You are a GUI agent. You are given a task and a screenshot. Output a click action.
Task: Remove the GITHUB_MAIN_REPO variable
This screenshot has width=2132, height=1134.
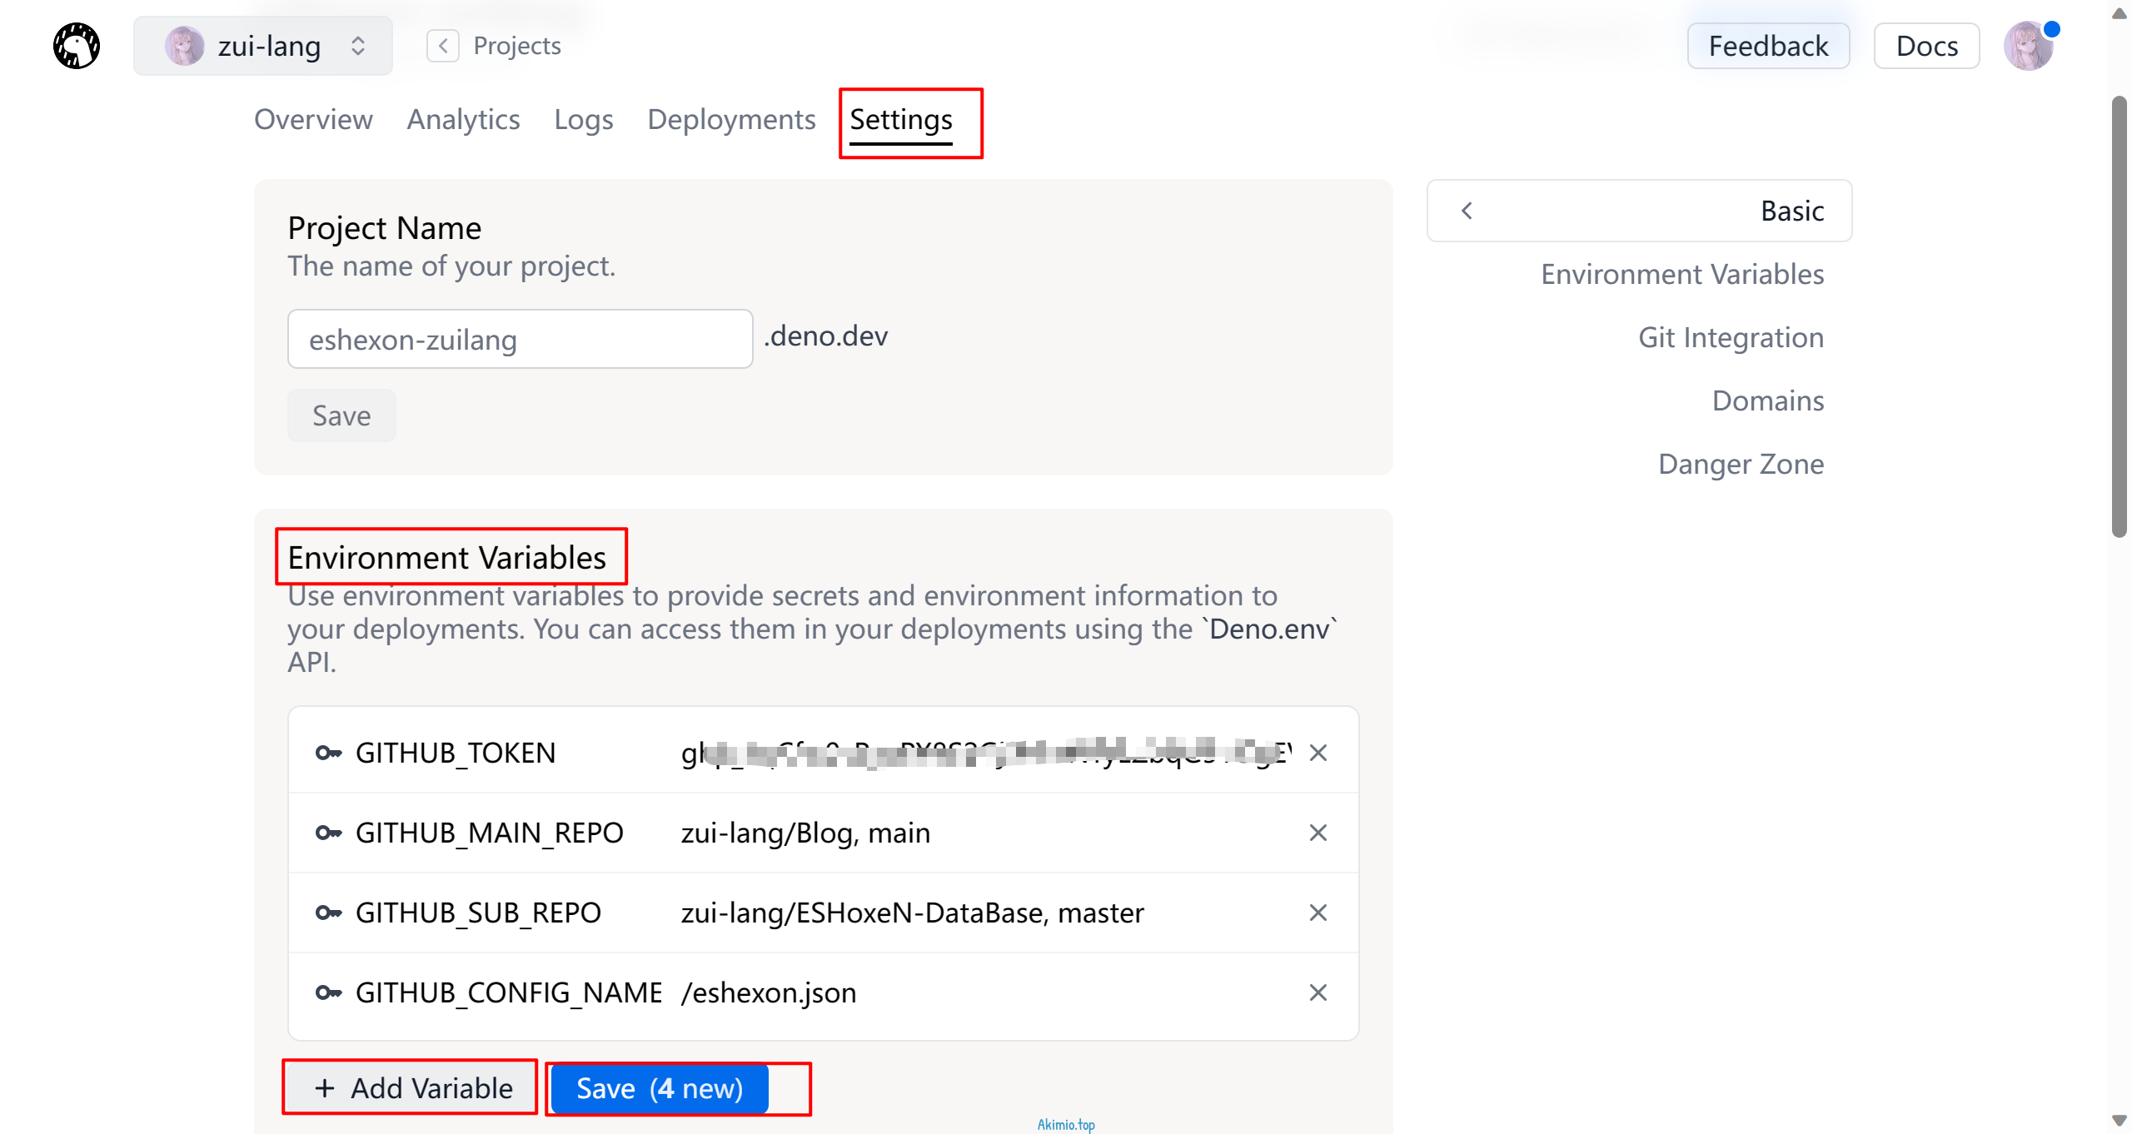tap(1318, 833)
